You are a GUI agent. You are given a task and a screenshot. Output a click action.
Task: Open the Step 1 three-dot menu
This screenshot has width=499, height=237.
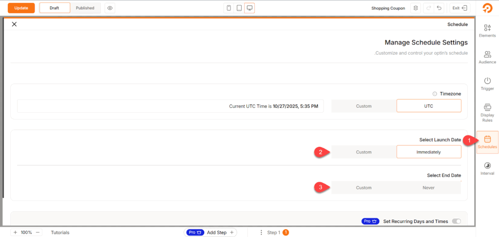pyautogui.click(x=261, y=233)
